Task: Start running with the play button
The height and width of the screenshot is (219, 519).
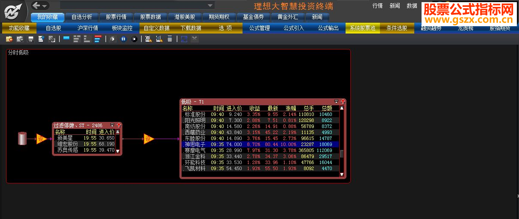Action: [x=112, y=39]
